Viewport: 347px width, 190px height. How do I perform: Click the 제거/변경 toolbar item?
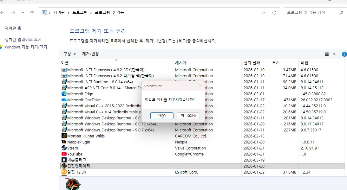click(x=90, y=54)
